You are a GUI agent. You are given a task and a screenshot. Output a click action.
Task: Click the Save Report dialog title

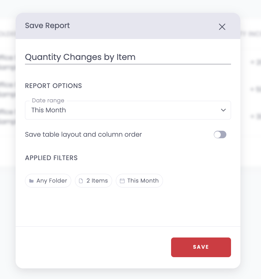[47, 26]
